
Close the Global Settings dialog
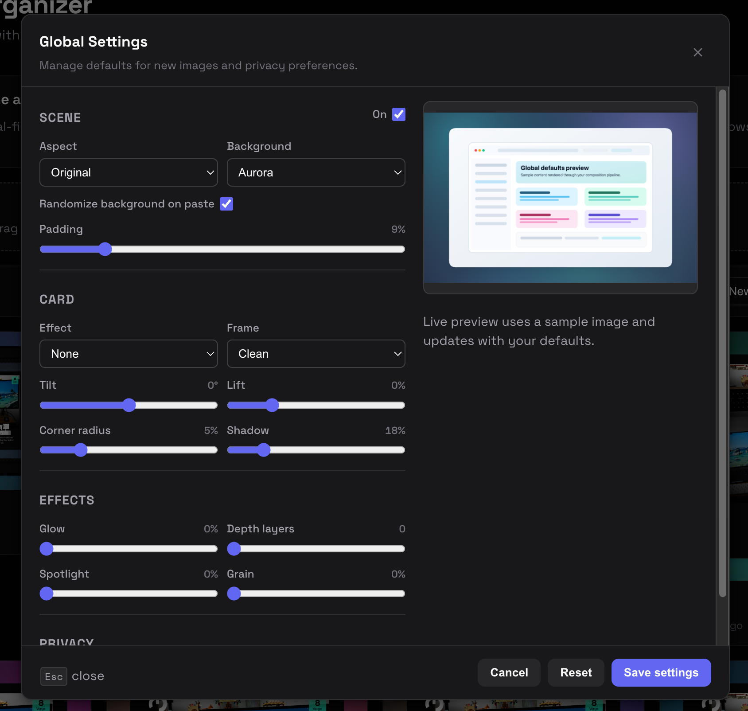(697, 52)
